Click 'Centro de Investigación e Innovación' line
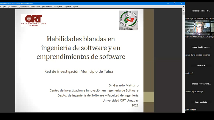 click(x=94, y=90)
